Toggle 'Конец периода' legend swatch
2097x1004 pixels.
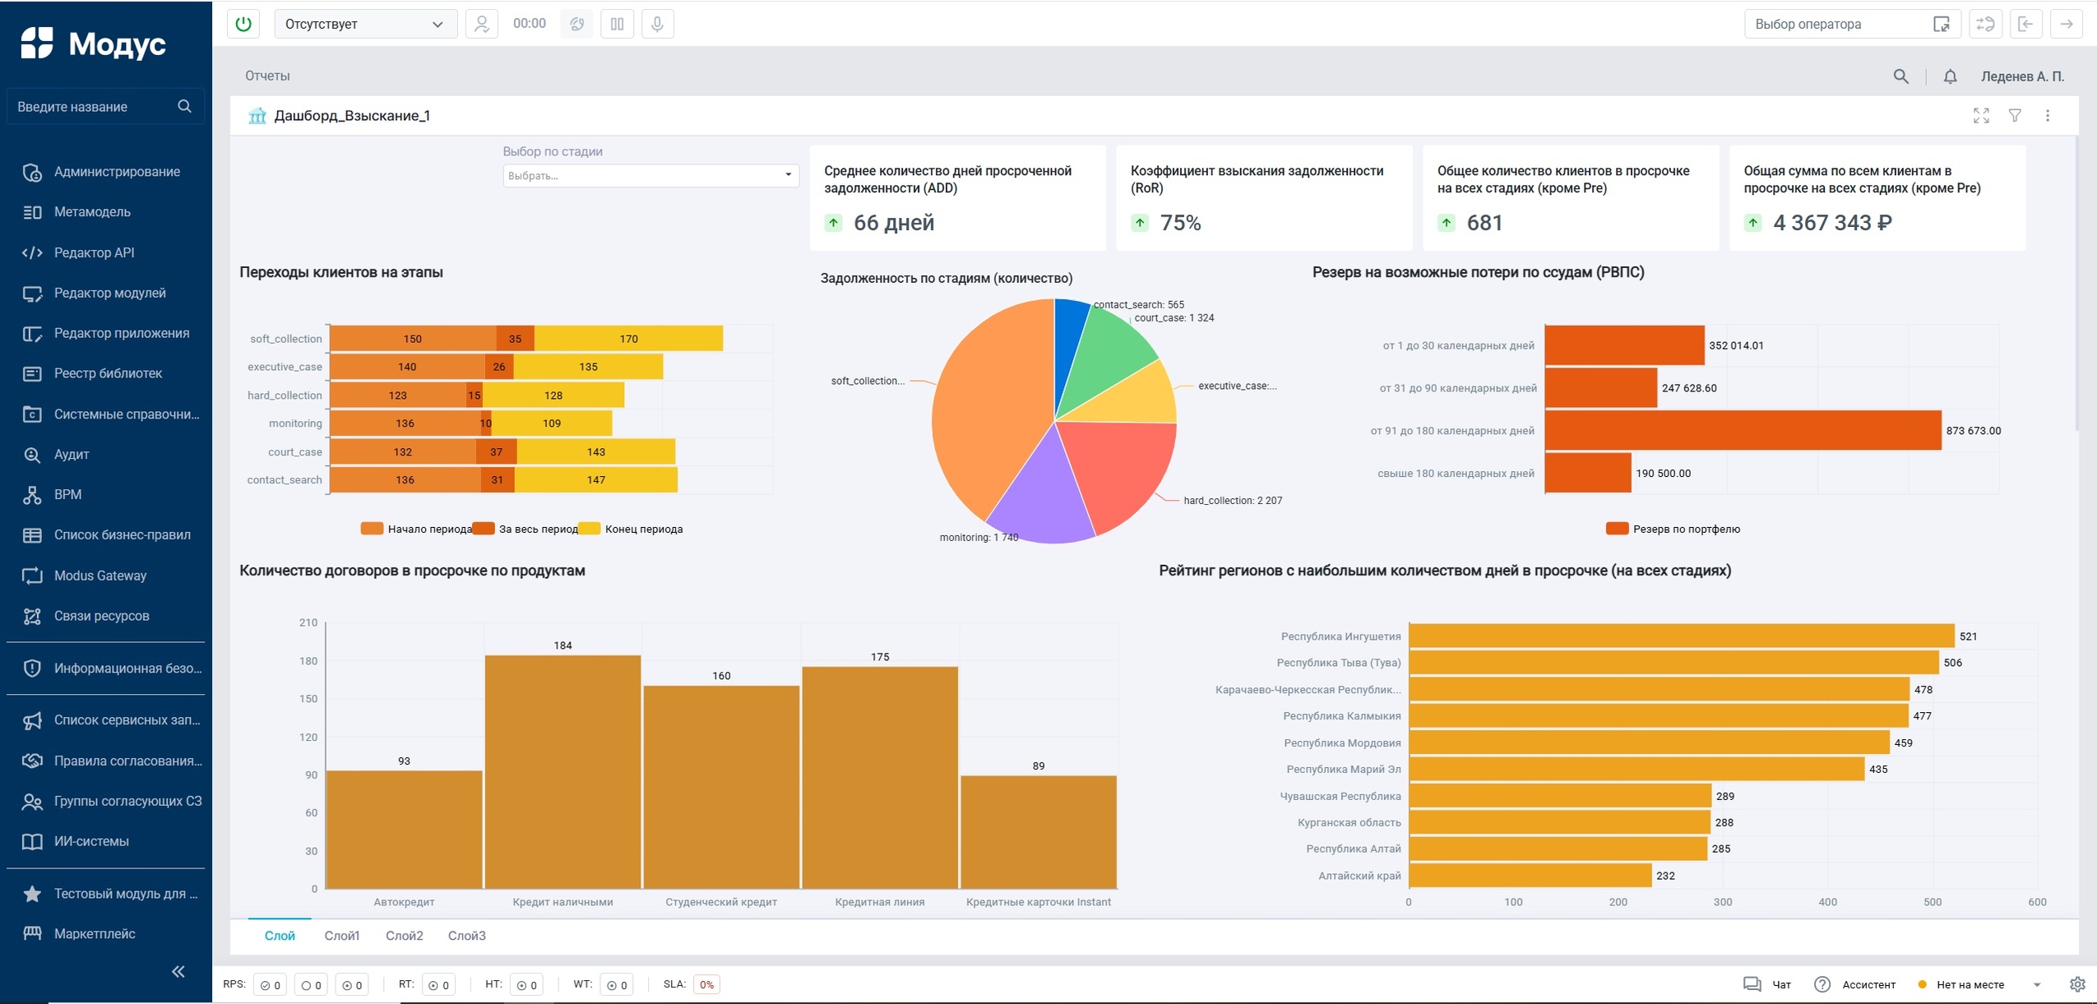(x=590, y=529)
